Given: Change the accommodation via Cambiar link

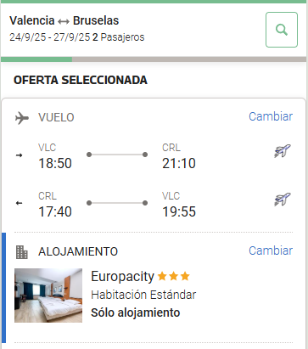Looking at the screenshot, I should click(271, 250).
